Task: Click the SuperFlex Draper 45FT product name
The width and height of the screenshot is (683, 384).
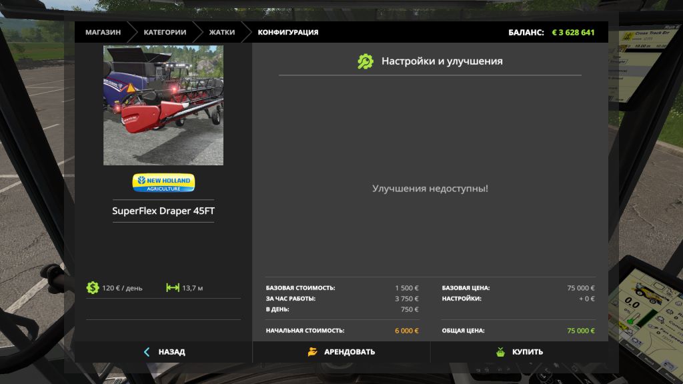Action: point(163,211)
